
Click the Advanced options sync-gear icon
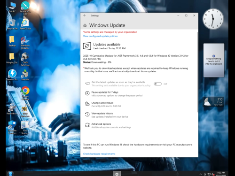point(87,125)
